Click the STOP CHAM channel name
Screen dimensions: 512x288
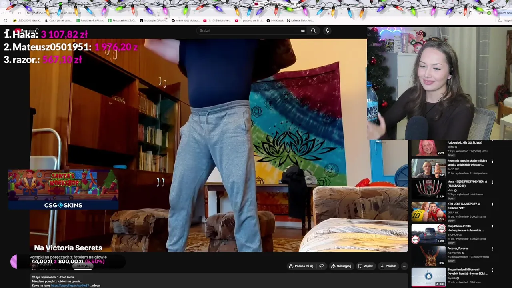pos(454,235)
